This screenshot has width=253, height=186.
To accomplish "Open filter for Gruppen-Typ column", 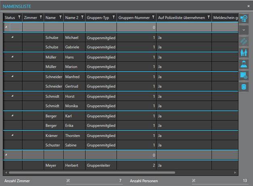I will point(114,17).
